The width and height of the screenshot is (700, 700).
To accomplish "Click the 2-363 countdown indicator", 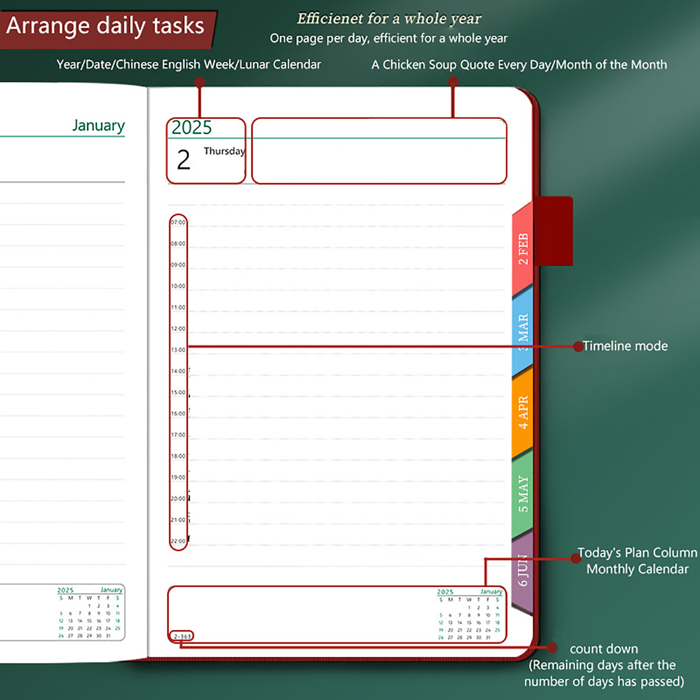I will pos(182,636).
